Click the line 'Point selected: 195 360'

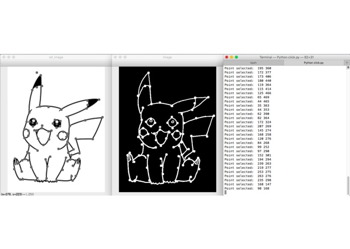click(x=248, y=68)
